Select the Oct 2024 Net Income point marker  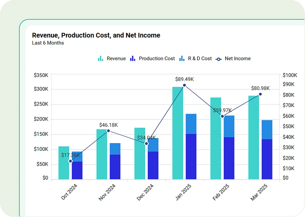tap(71, 161)
